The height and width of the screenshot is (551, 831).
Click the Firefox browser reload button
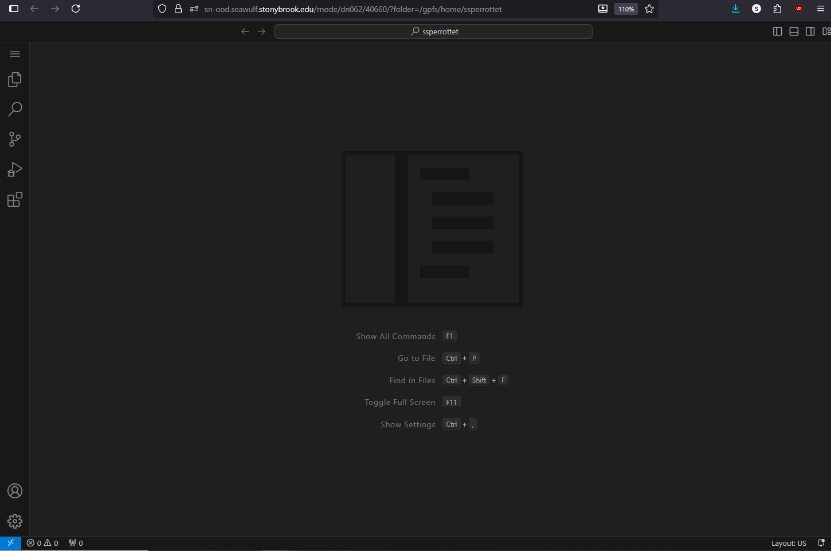pyautogui.click(x=76, y=9)
